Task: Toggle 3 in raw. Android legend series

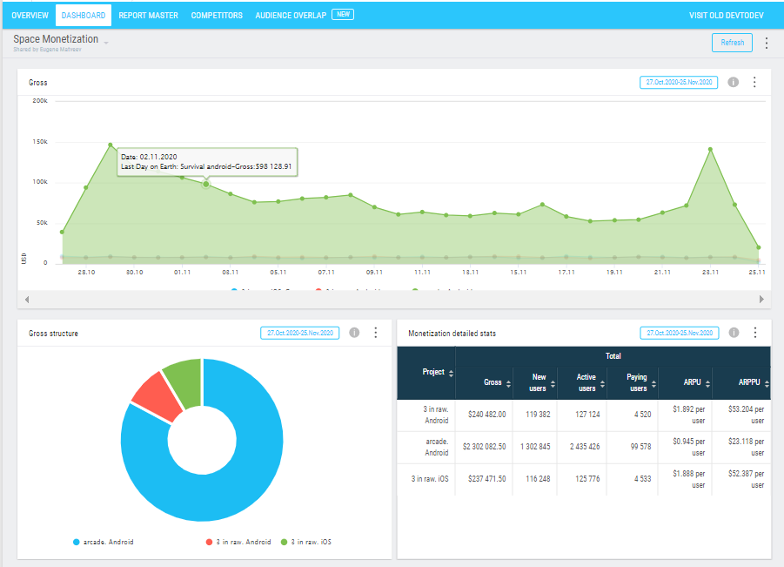Action: click(x=238, y=542)
